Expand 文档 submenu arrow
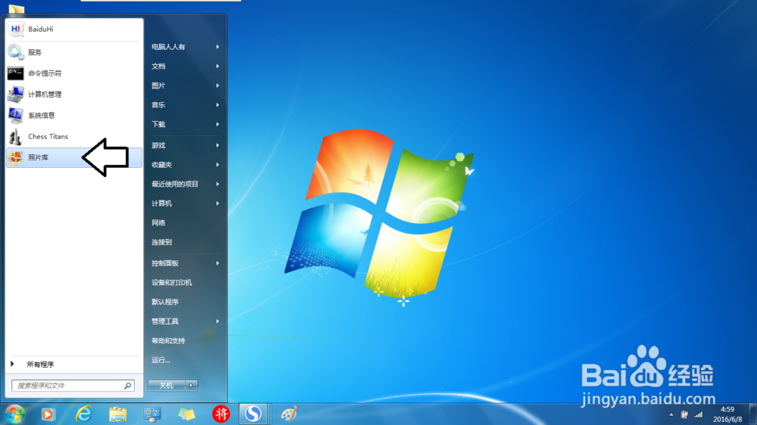The height and width of the screenshot is (425, 757). click(x=218, y=66)
